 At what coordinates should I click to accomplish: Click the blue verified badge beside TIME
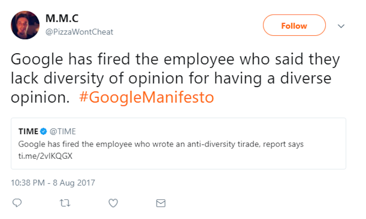click(x=43, y=131)
